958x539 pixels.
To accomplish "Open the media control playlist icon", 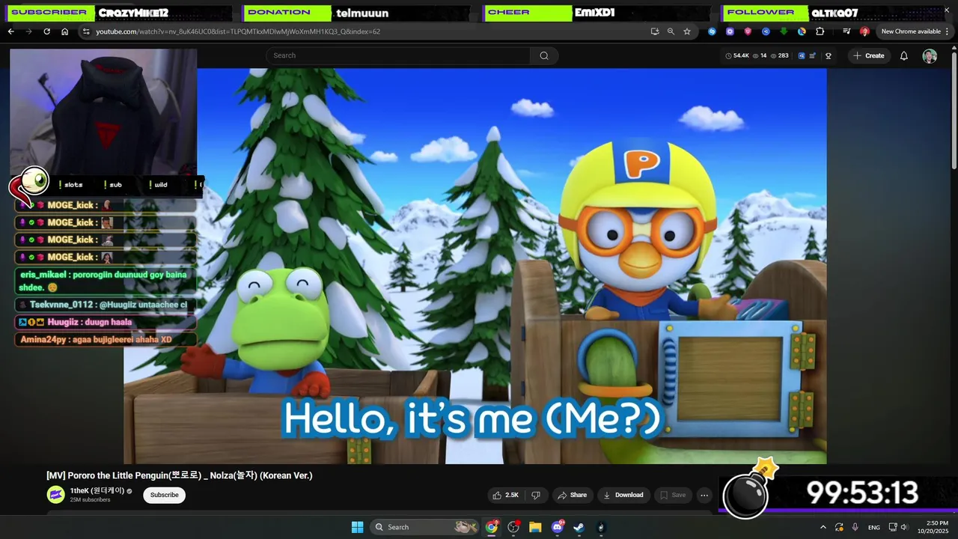I will pos(846,31).
